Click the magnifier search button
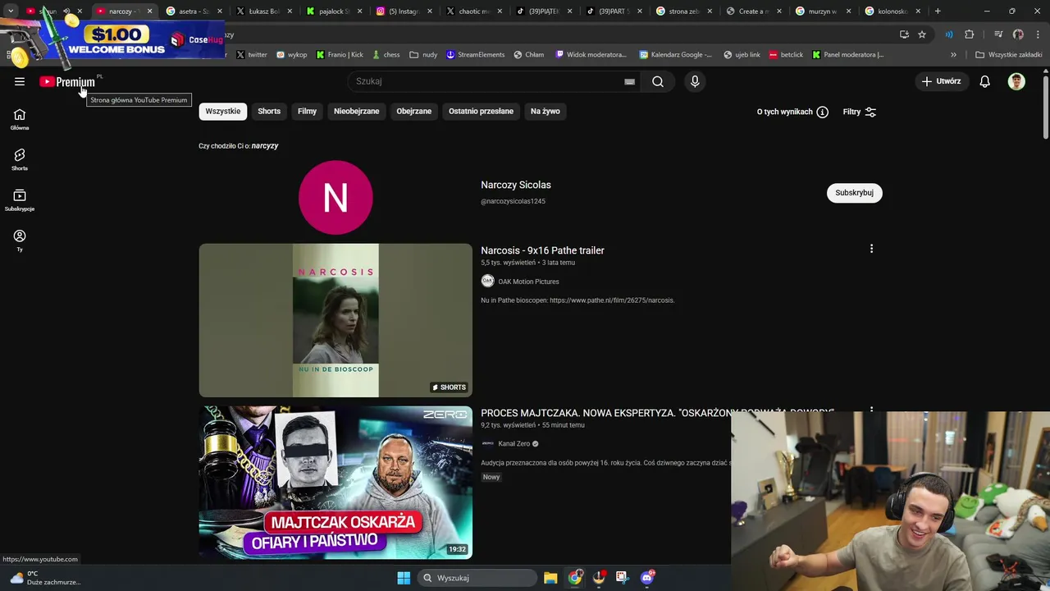 pos(658,81)
